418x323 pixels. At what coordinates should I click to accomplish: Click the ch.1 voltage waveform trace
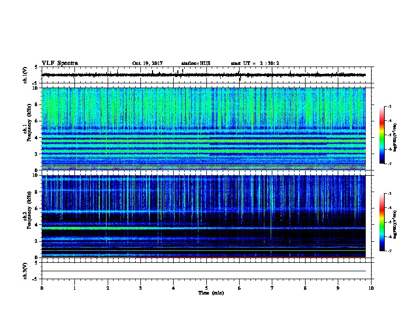[203, 75]
